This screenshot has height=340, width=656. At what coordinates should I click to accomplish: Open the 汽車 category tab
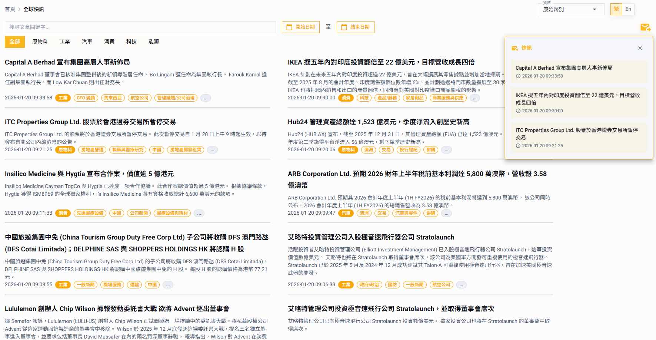87,42
